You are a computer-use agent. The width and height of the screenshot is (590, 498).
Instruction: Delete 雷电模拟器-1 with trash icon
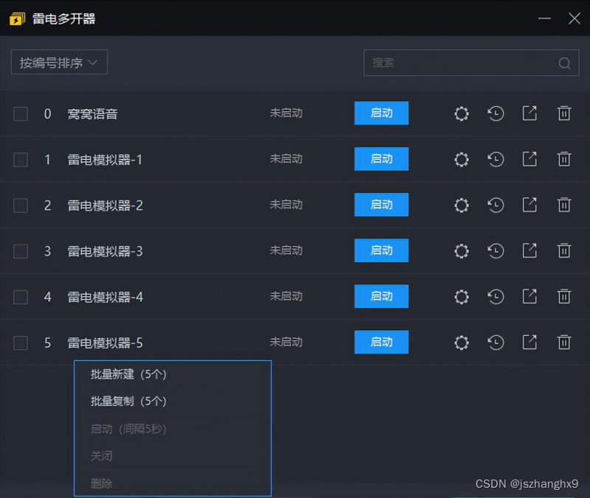(564, 159)
